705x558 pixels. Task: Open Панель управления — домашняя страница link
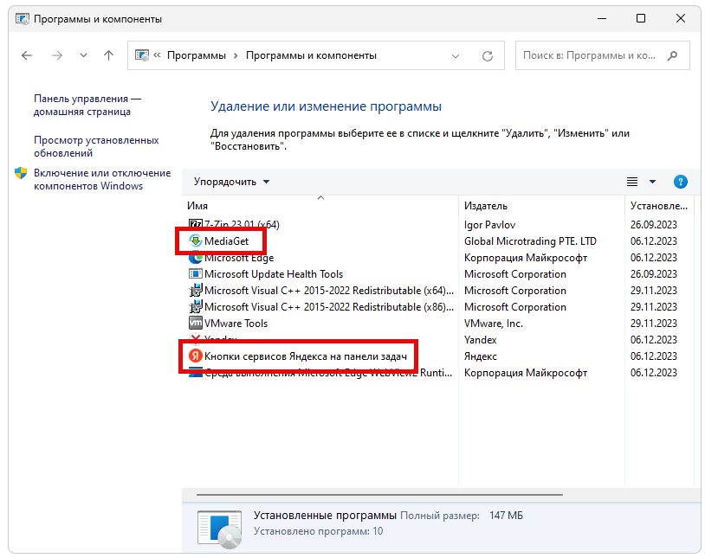click(87, 106)
